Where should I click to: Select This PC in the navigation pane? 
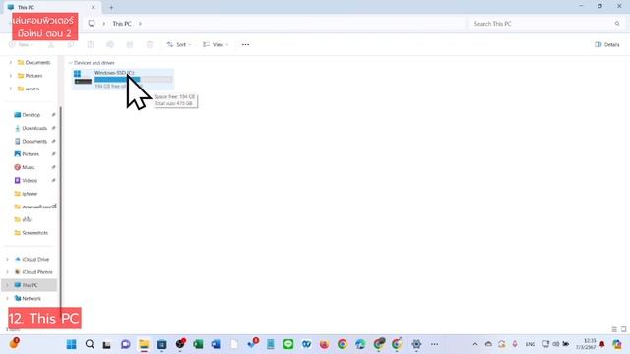pyautogui.click(x=30, y=285)
